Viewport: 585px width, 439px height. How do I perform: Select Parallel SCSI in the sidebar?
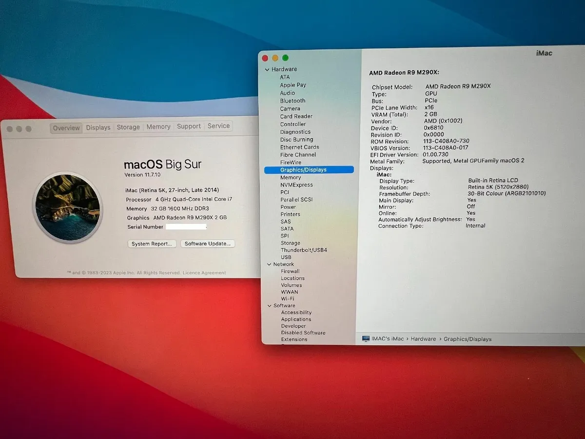pyautogui.click(x=296, y=200)
